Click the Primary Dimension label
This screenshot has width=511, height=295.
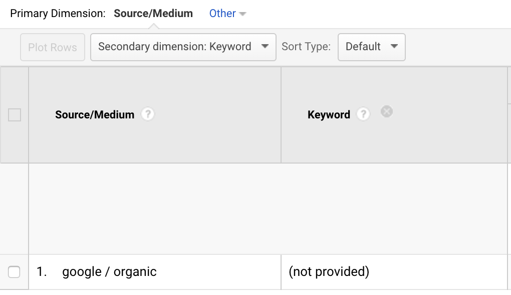[x=58, y=14]
